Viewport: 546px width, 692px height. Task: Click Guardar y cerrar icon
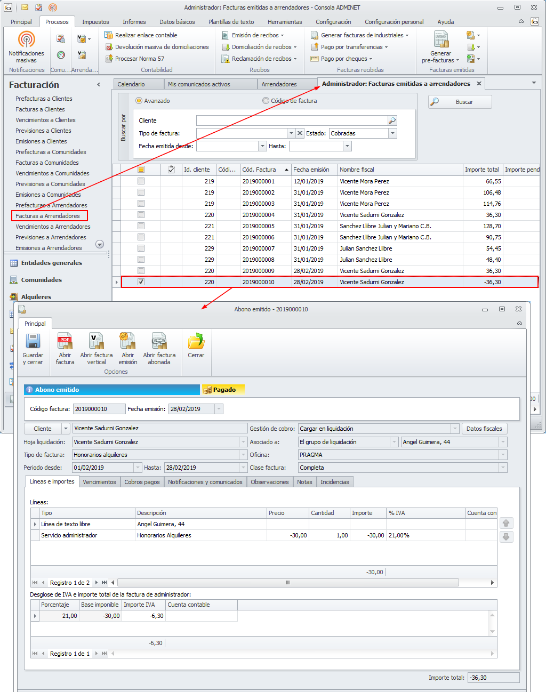pos(33,341)
